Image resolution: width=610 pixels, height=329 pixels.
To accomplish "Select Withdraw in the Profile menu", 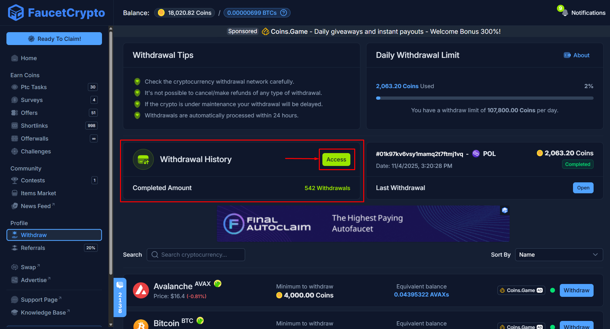I will [33, 235].
